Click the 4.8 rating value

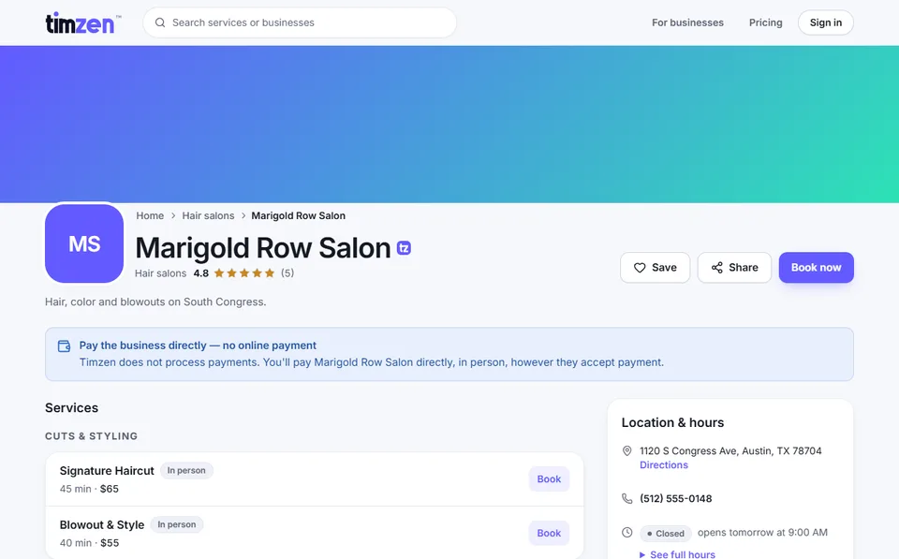coord(200,272)
